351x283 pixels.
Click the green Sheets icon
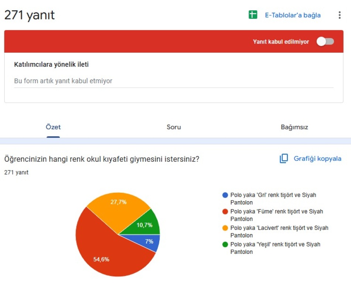coord(253,15)
